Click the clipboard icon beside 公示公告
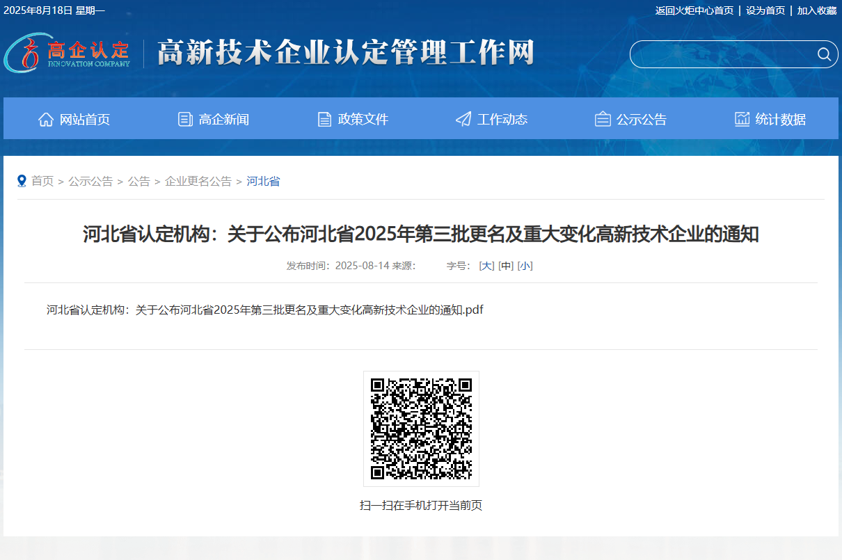 coord(603,119)
